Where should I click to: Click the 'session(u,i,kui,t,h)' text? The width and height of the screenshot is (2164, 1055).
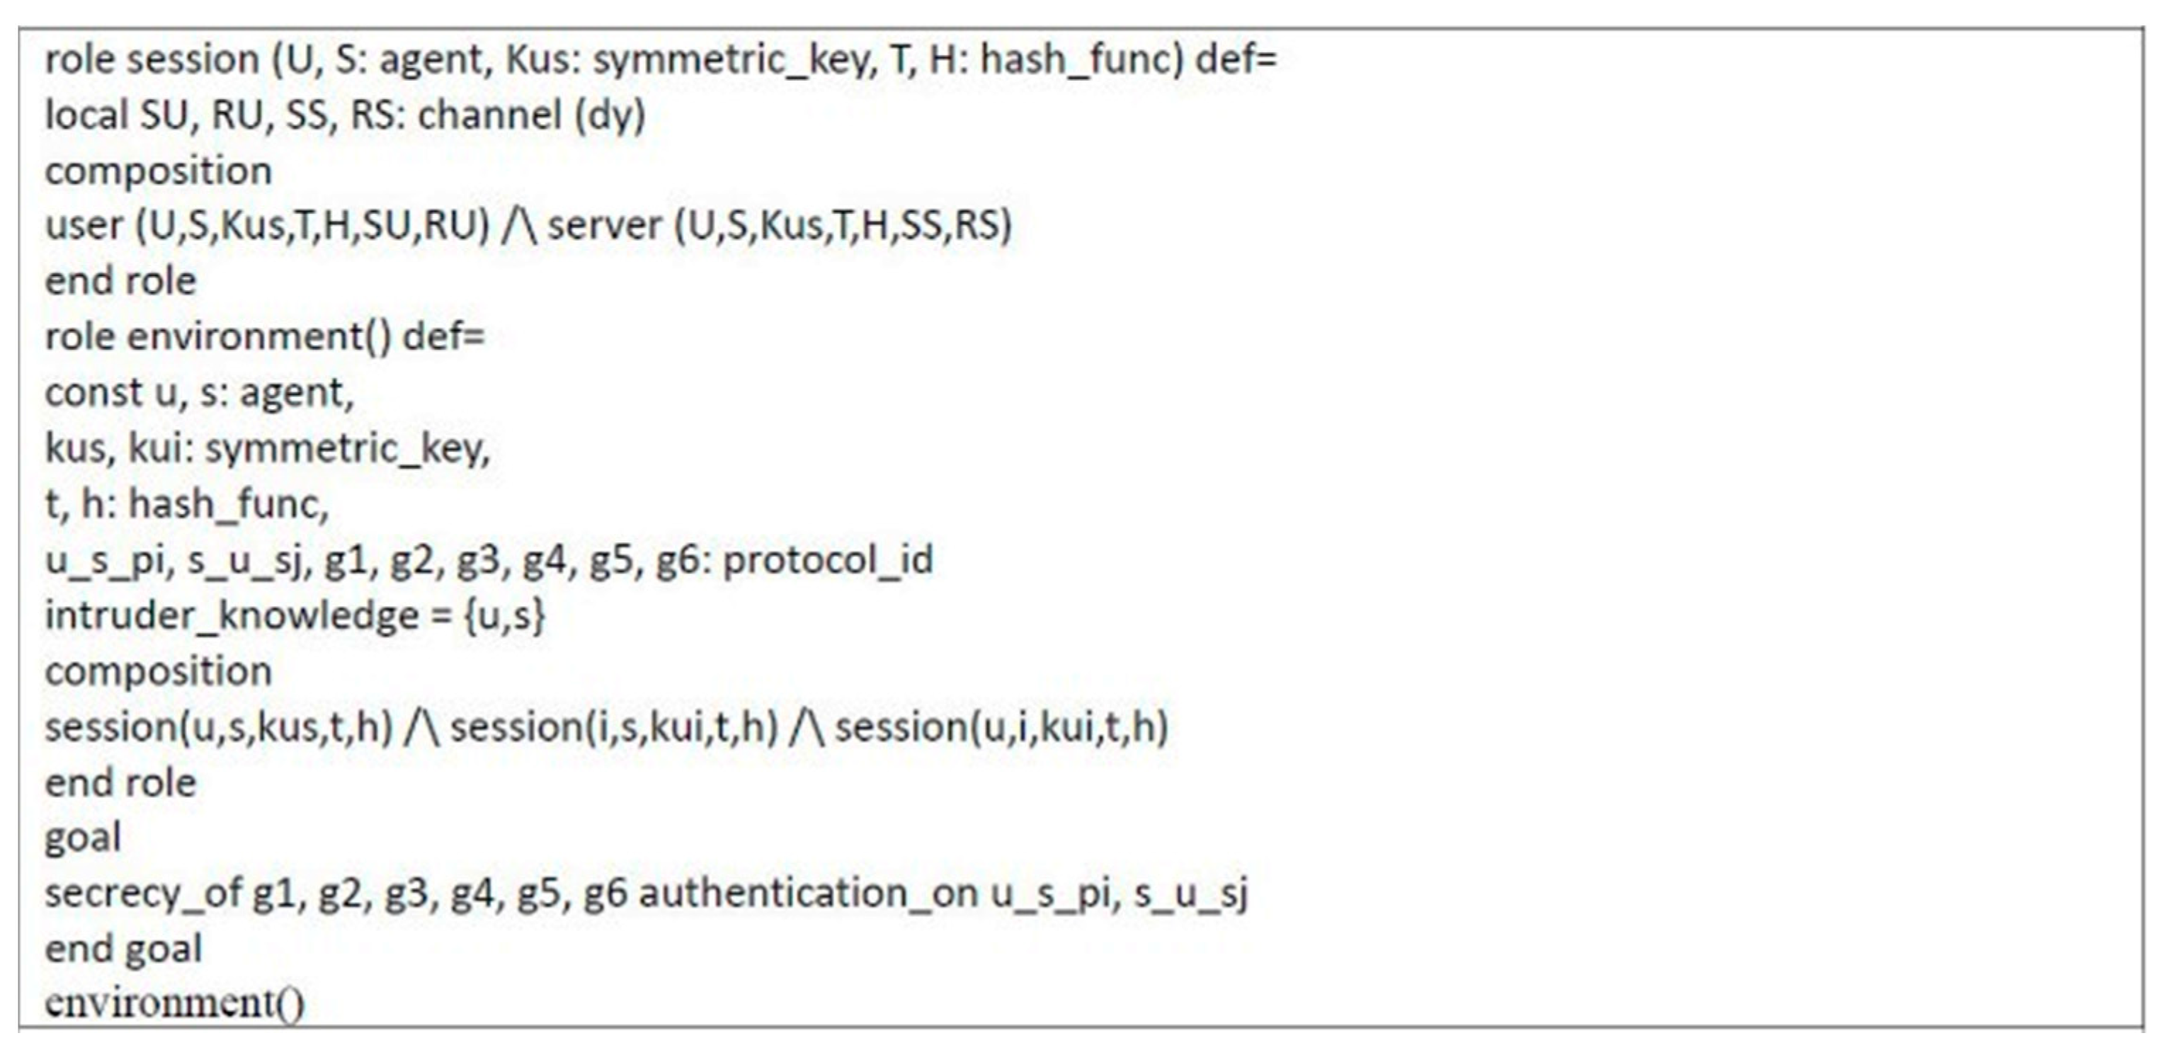[x=1001, y=727]
